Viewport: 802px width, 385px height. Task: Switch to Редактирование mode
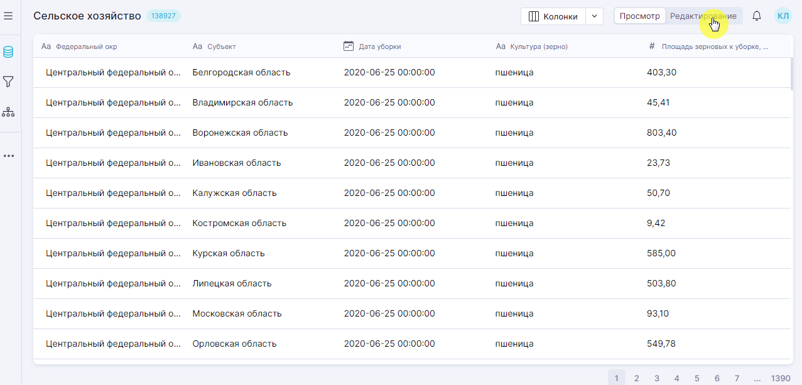703,16
